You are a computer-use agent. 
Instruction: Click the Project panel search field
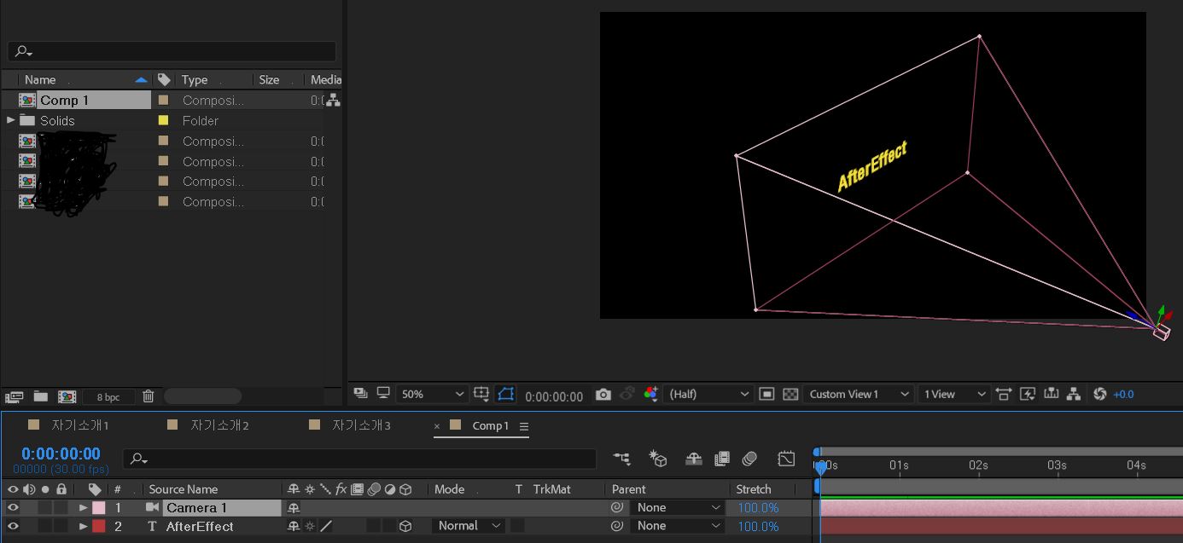[172, 51]
